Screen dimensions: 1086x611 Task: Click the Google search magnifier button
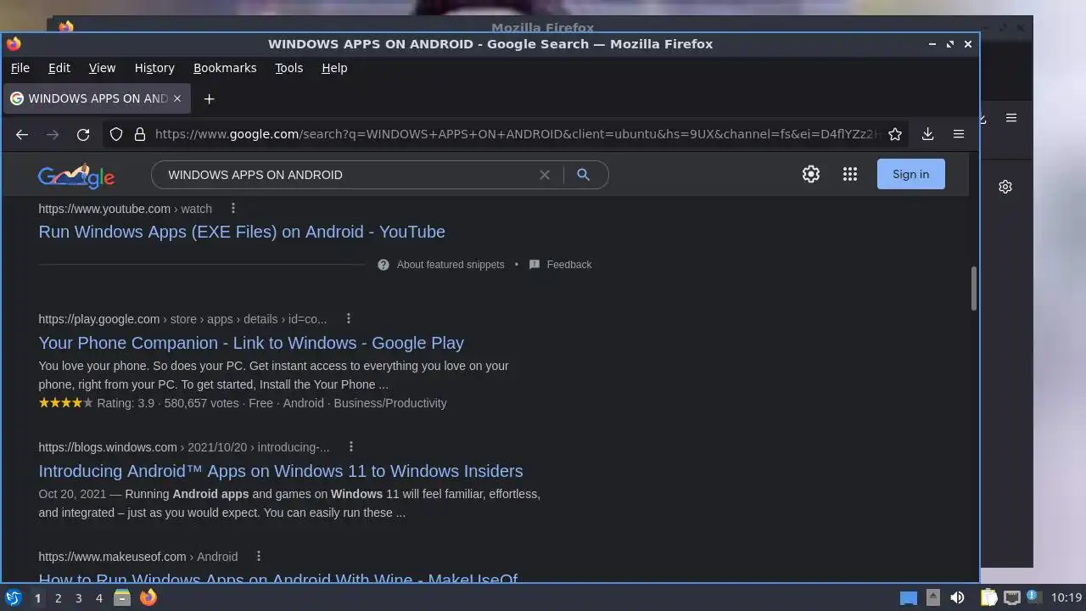point(583,175)
